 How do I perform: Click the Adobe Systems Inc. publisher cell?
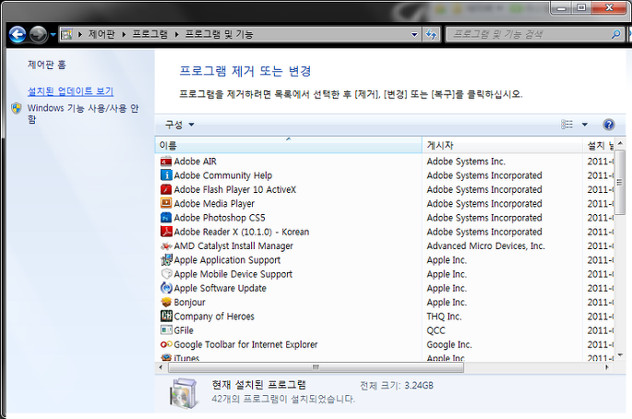click(466, 162)
